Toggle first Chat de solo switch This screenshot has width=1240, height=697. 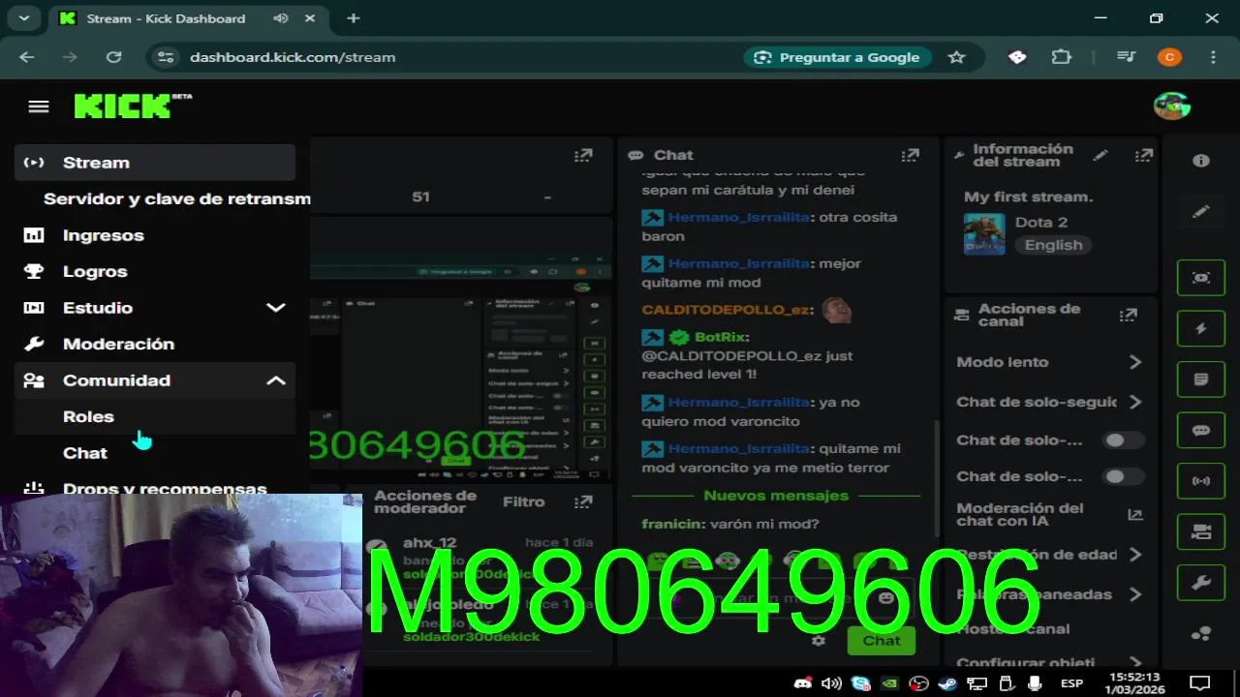(1123, 440)
